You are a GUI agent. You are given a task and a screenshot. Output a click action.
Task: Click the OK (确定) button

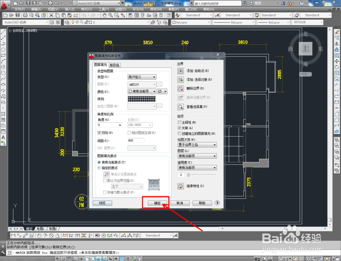[x=157, y=203]
